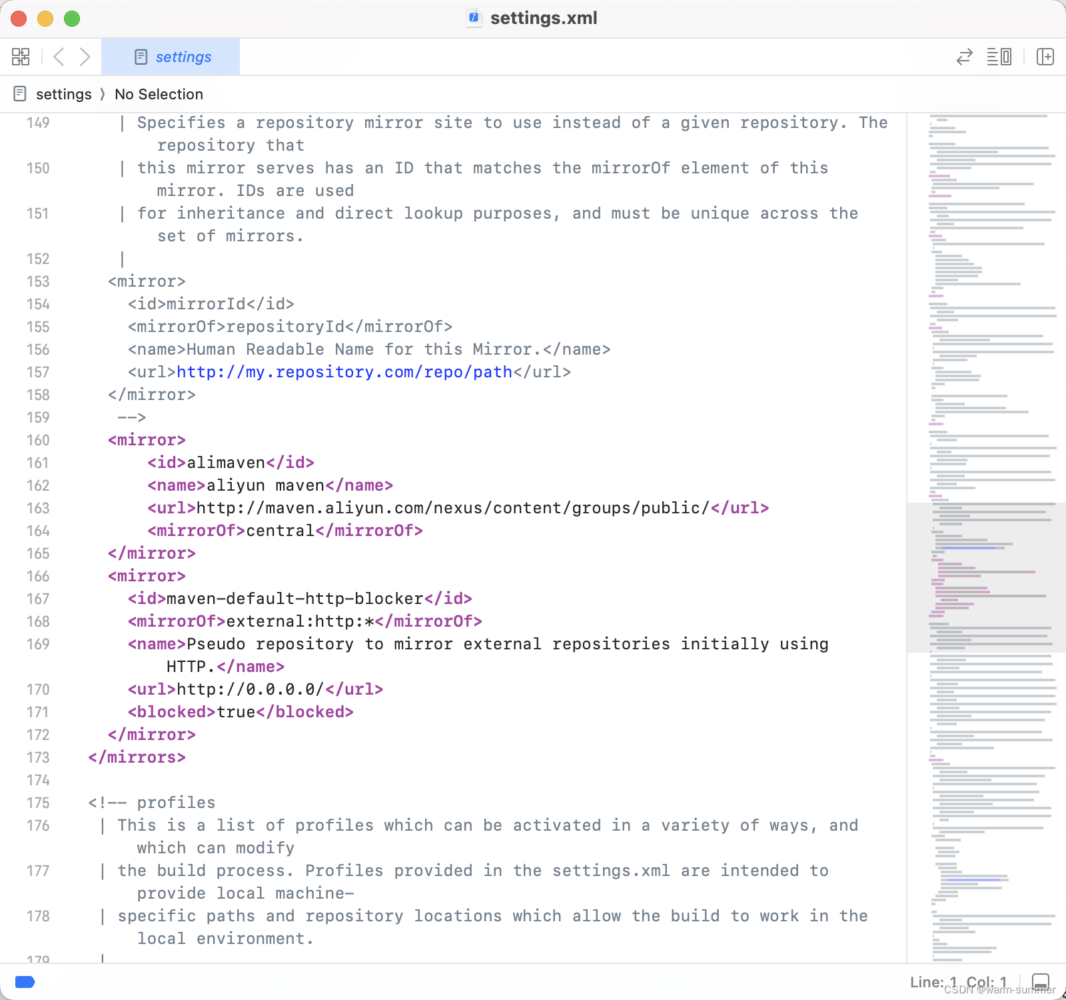This screenshot has height=1000, width=1066.
Task: Click mirrorId in the commented id
Action: (206, 304)
